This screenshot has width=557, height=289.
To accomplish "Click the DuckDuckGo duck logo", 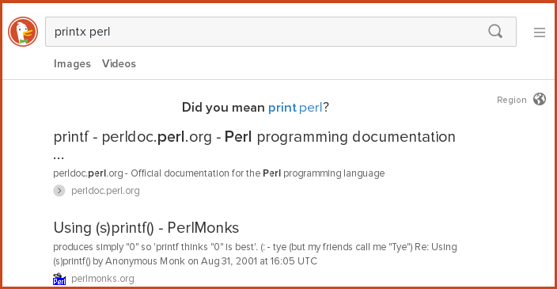I will (x=23, y=32).
